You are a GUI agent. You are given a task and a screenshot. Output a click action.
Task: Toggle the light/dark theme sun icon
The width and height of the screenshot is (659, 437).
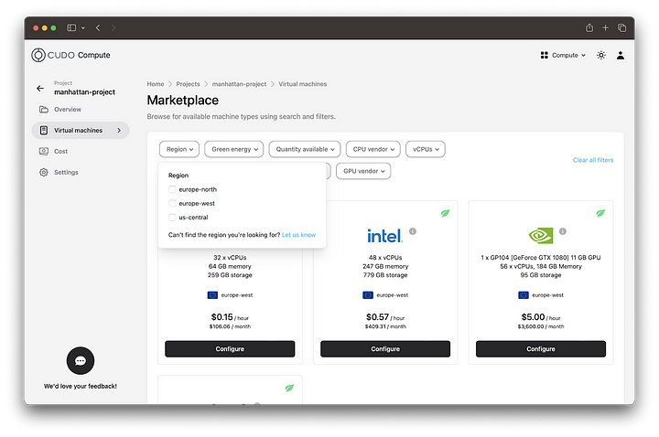click(601, 56)
